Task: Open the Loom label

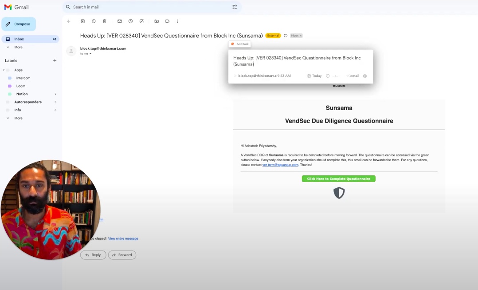Action: [21, 86]
